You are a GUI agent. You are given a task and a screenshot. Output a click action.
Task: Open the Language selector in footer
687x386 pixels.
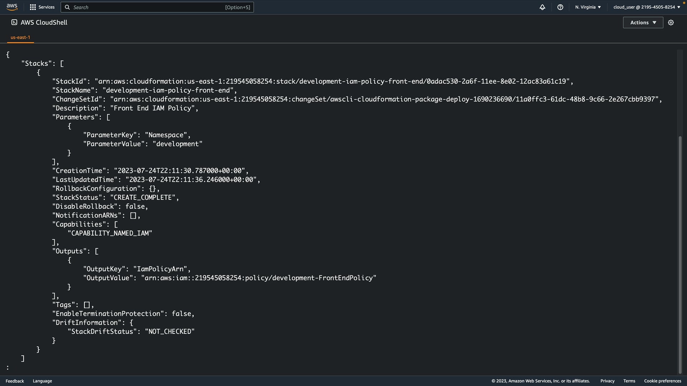point(42,381)
